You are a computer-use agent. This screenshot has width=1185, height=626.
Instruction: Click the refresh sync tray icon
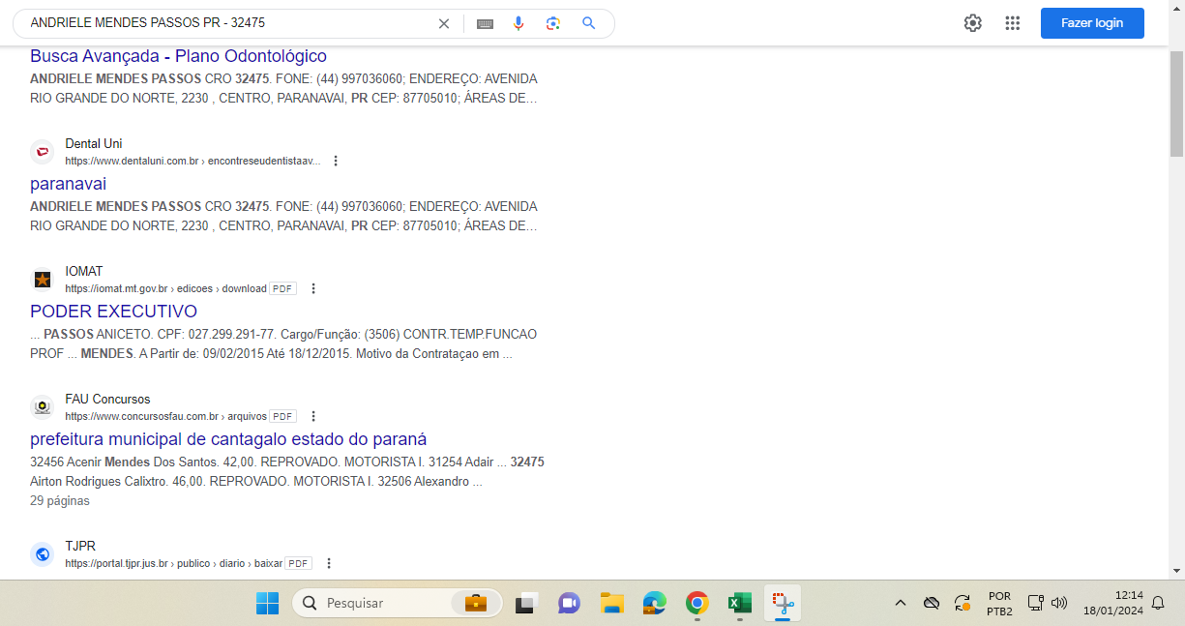coord(963,603)
